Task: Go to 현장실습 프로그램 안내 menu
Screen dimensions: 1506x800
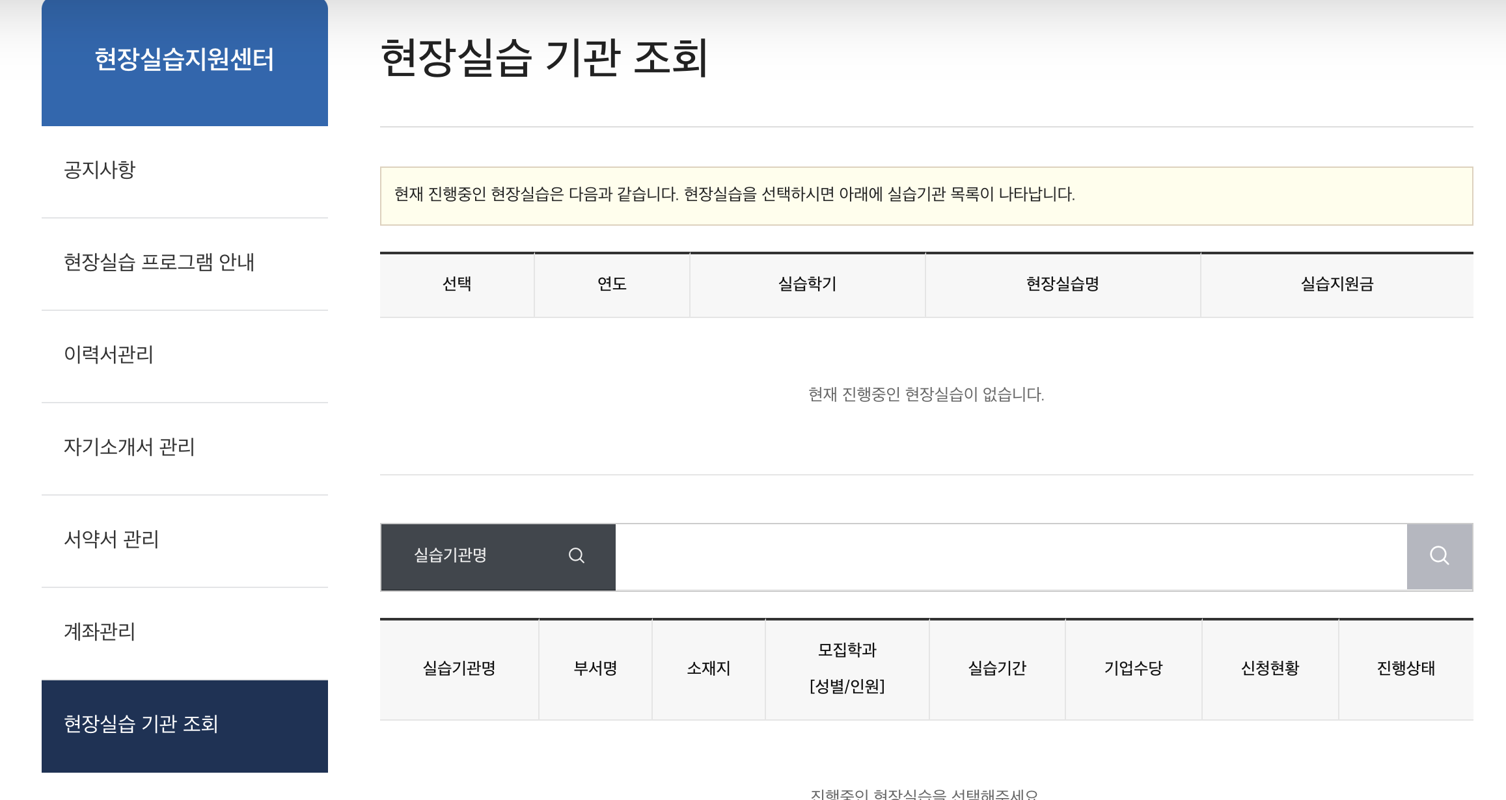Action: coord(159,263)
